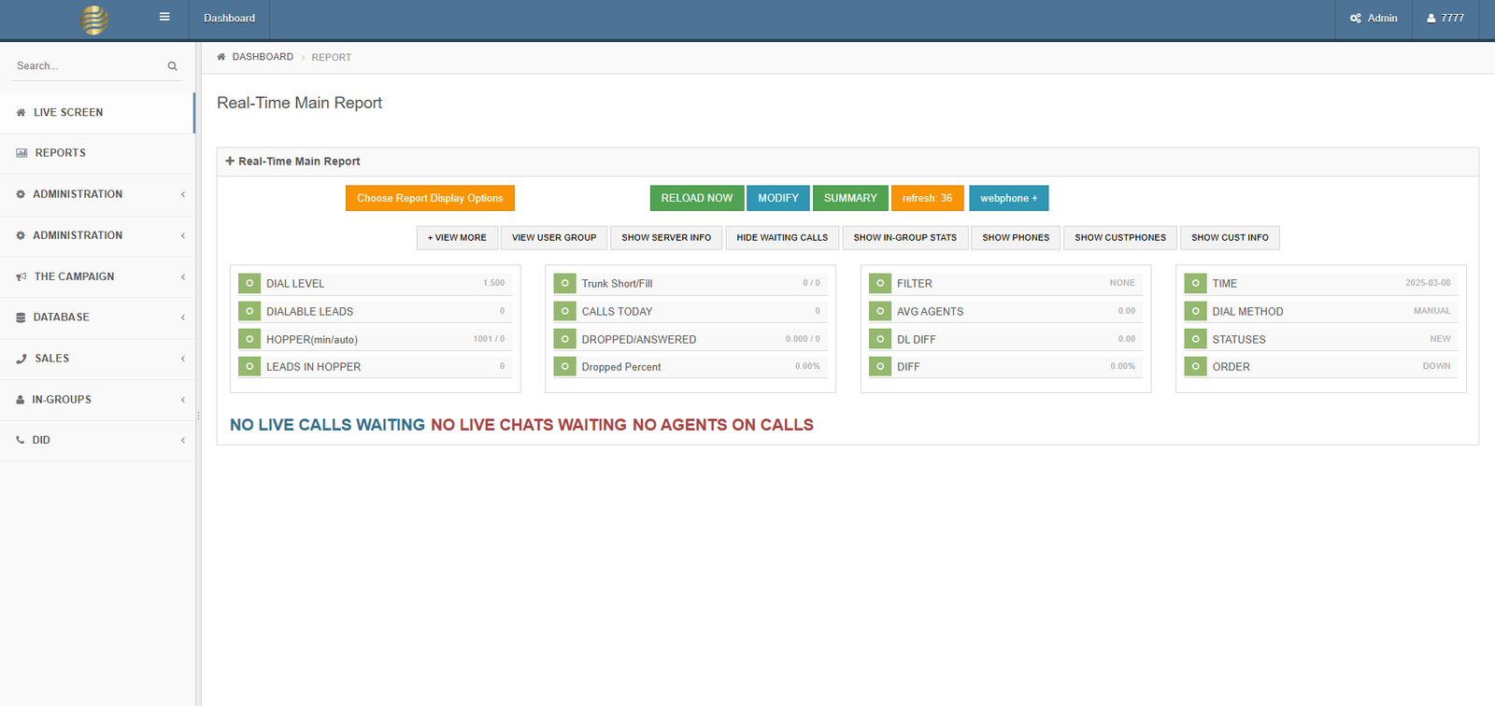The width and height of the screenshot is (1495, 706).
Task: Click NO AGENTS ON CALLS text
Action: tap(723, 425)
